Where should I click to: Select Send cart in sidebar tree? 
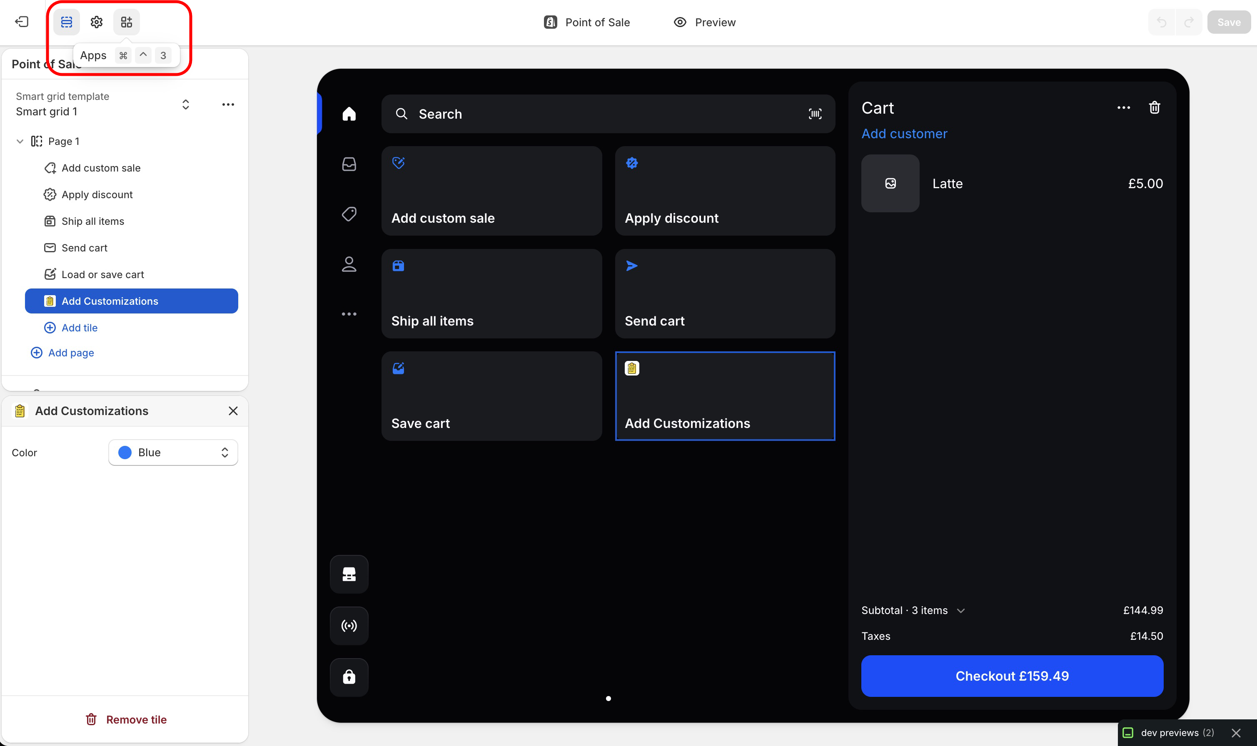tap(131, 248)
